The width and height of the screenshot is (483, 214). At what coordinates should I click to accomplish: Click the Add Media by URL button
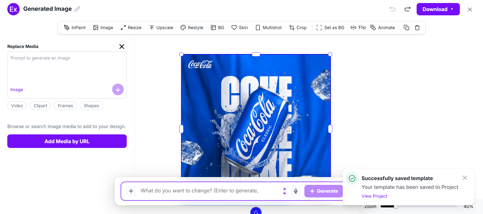[67, 141]
